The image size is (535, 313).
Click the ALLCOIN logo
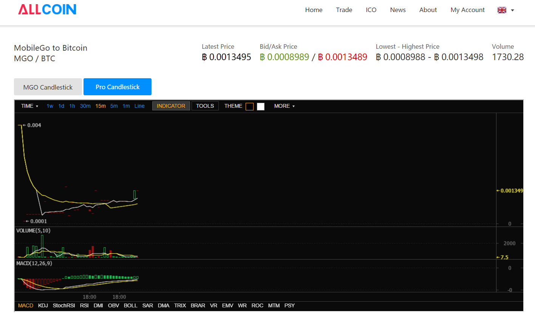[x=47, y=9]
